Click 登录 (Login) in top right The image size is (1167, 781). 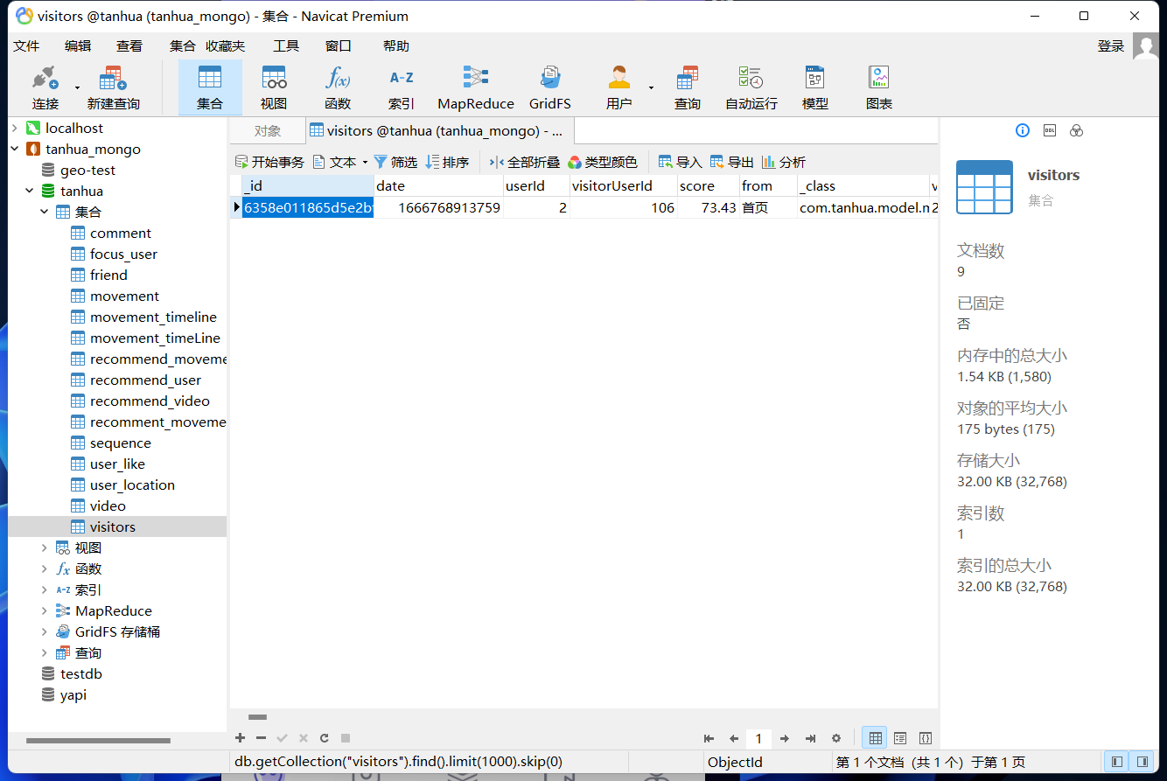click(1111, 46)
